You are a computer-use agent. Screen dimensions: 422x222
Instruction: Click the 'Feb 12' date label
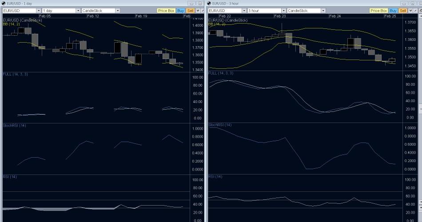click(93, 16)
